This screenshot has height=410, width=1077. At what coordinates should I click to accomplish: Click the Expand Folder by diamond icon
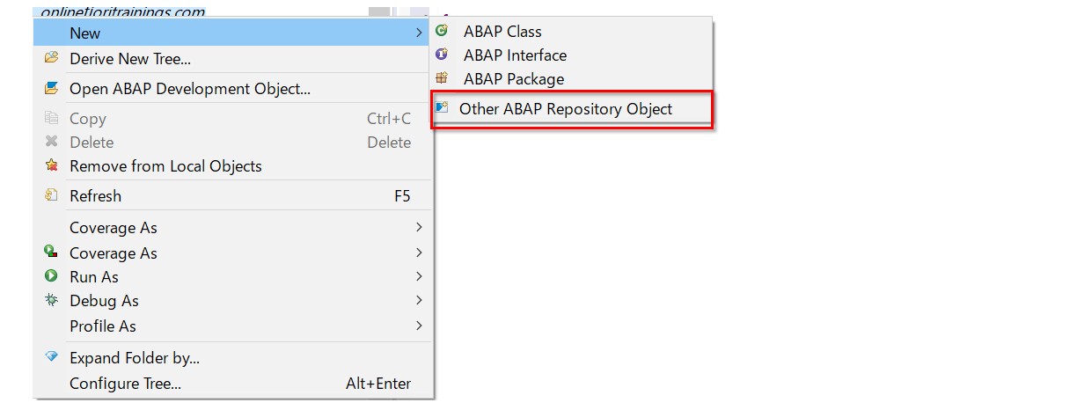52,357
